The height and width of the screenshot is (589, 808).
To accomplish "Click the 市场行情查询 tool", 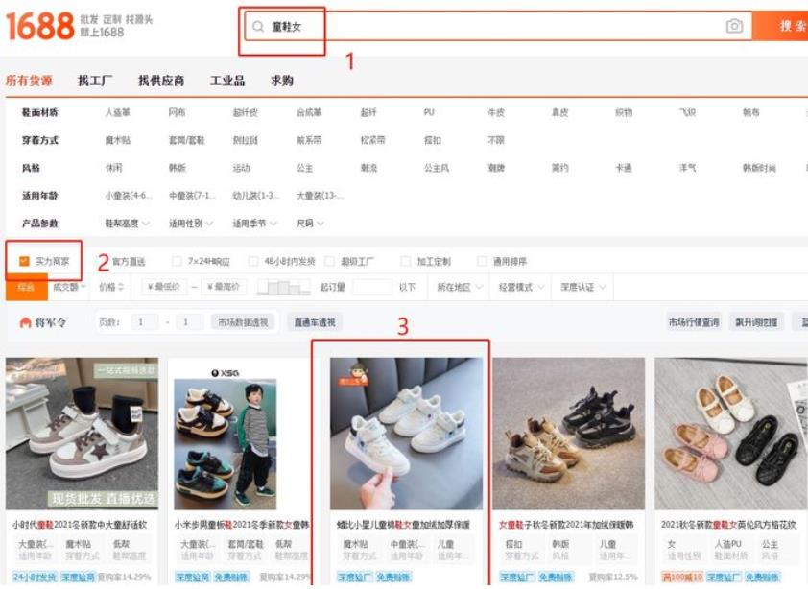I will tap(693, 322).
